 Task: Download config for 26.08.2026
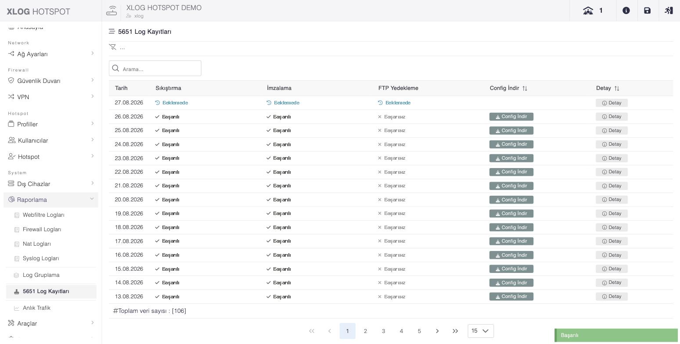(x=511, y=117)
